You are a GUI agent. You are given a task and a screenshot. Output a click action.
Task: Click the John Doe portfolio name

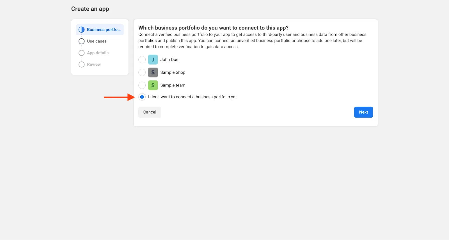pyautogui.click(x=169, y=60)
